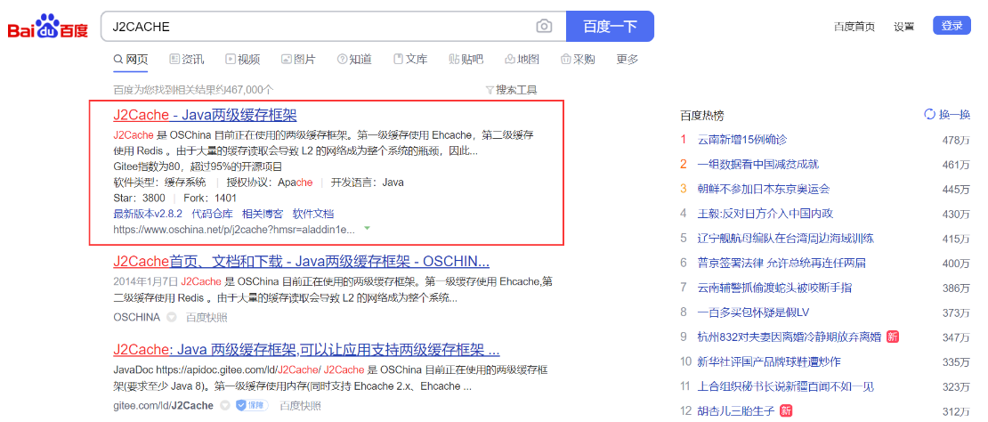
Task: Switch to 地图 tab
Action: [x=522, y=60]
